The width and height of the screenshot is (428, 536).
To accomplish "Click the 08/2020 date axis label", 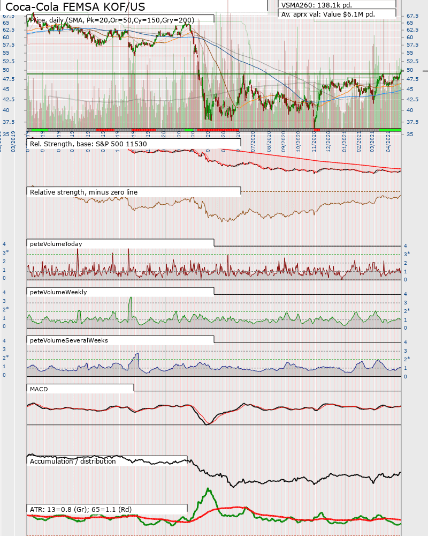I will [269, 142].
